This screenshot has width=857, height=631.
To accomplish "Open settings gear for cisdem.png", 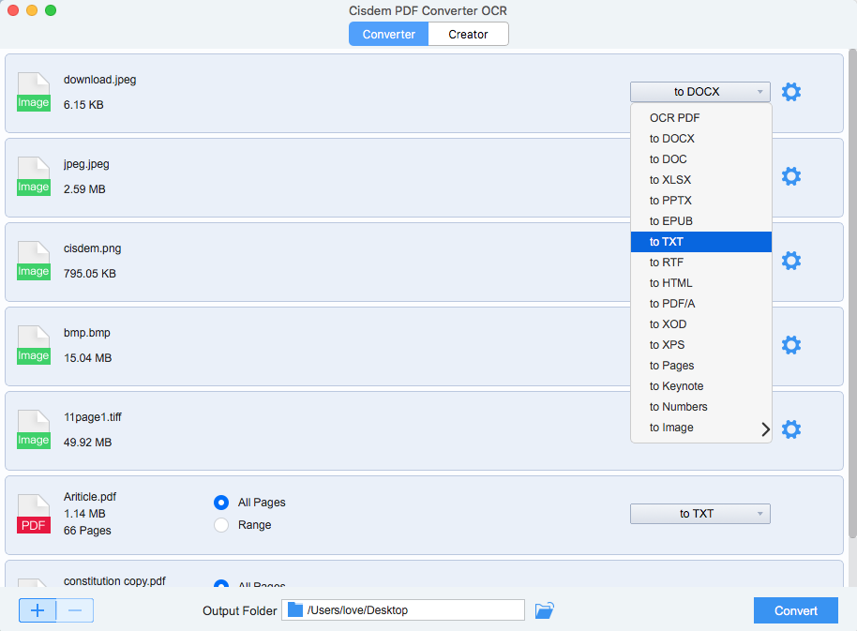I will tap(790, 261).
